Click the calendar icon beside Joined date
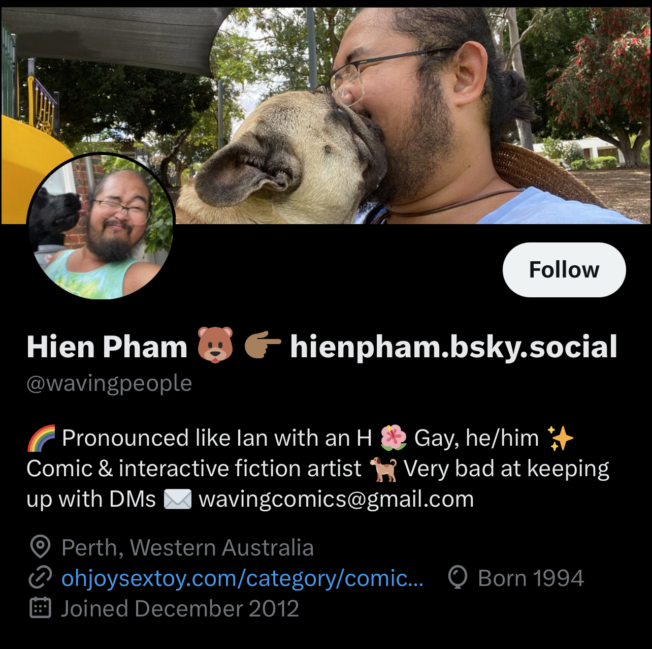 click(x=40, y=608)
